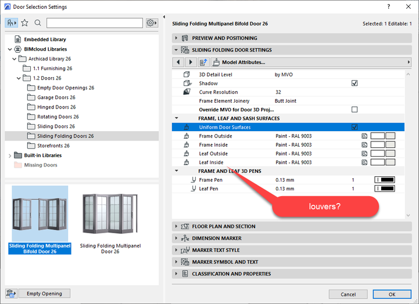419x304 pixels.
Task: Go to previous settings page arrow
Action: [x=178, y=62]
